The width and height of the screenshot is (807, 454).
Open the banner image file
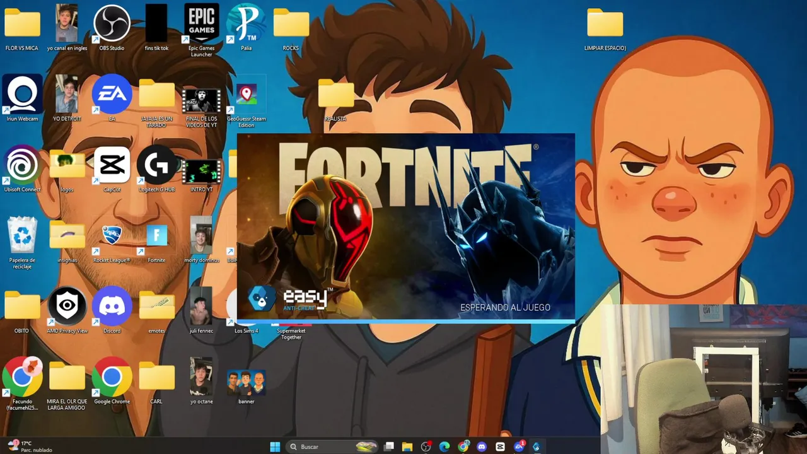[246, 386]
